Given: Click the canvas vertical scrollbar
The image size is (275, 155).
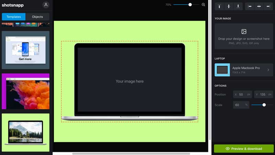Looking at the screenshot, I should pyautogui.click(x=210, y=70).
